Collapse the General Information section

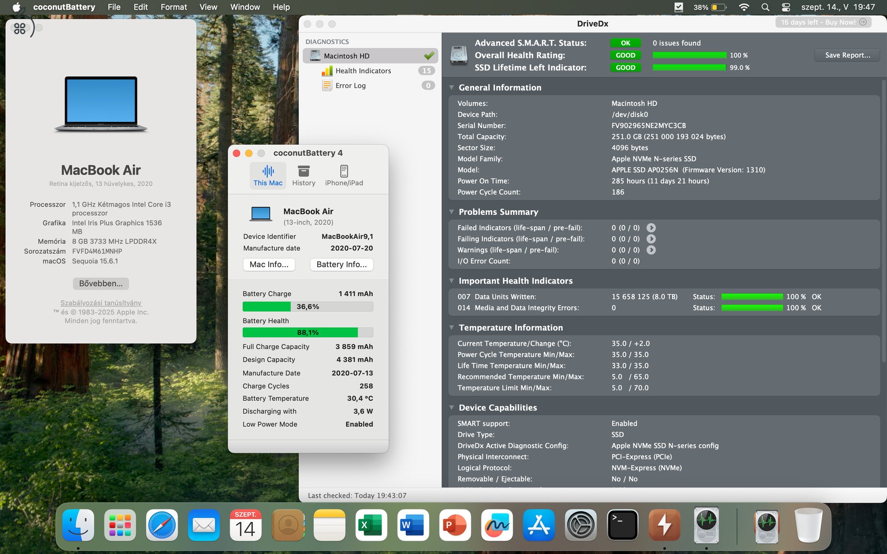point(451,88)
